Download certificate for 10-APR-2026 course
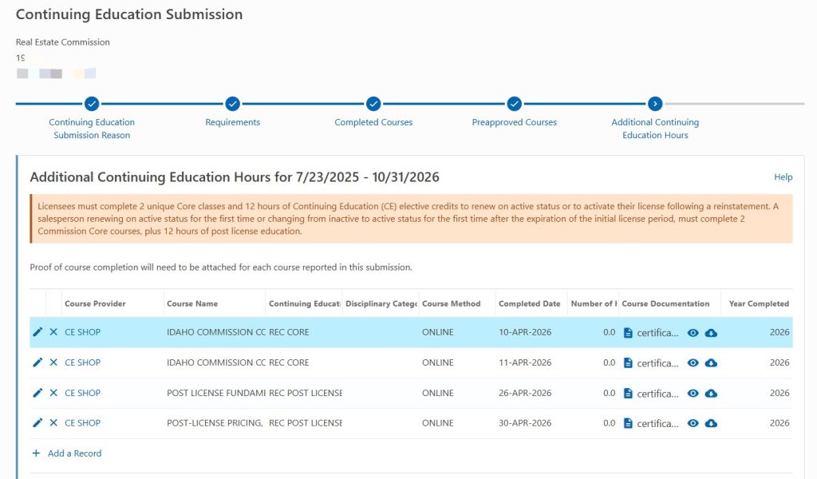Image resolution: width=817 pixels, height=479 pixels. pyautogui.click(x=711, y=333)
